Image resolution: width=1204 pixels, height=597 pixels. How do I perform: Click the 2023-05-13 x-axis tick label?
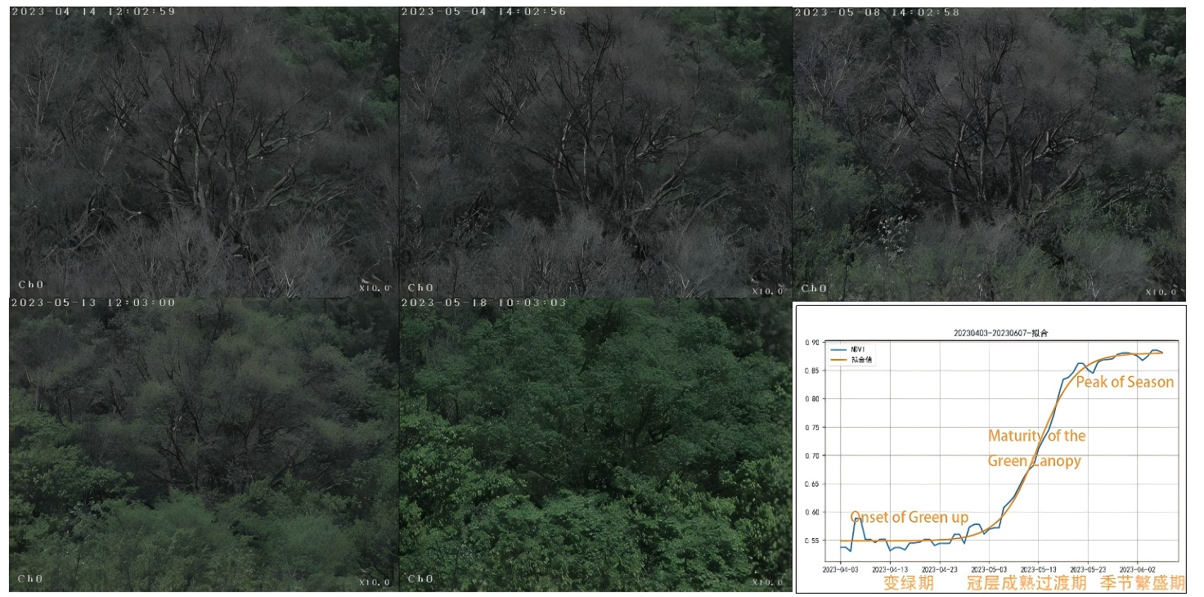click(1038, 569)
